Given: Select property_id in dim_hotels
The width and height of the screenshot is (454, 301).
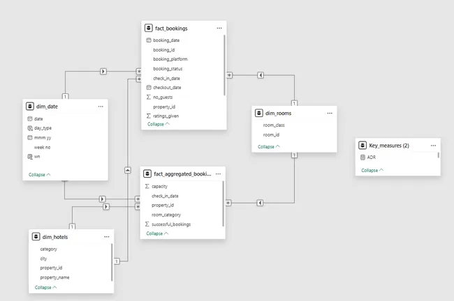Looking at the screenshot, I should pos(51,268).
